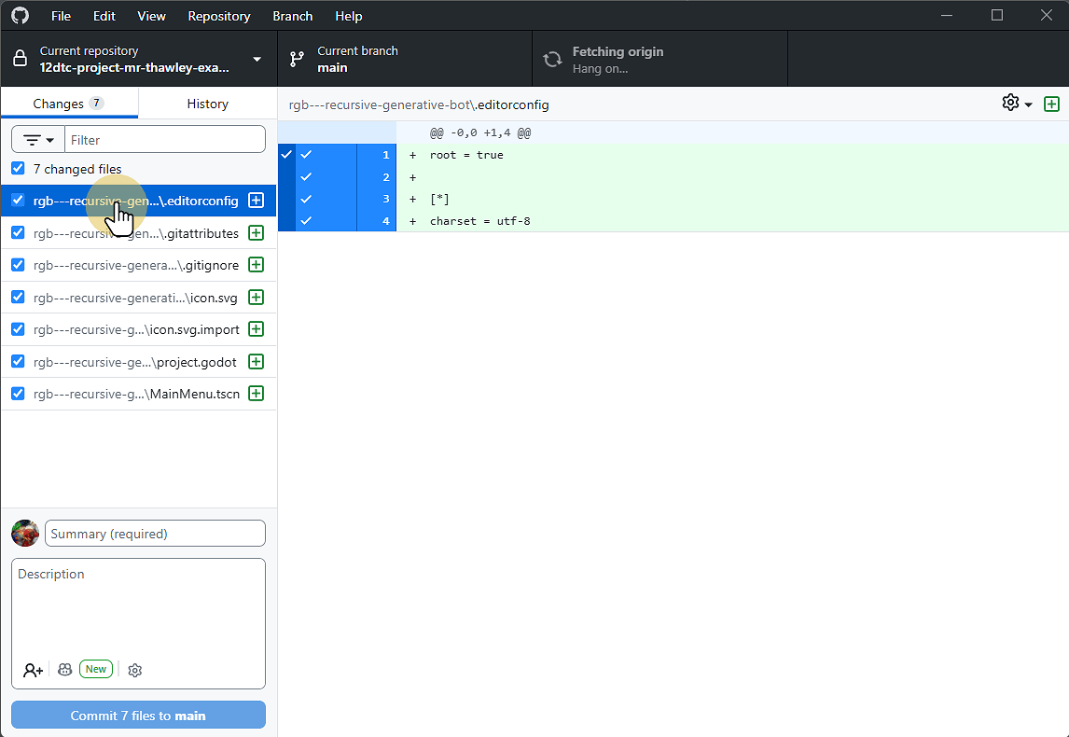The height and width of the screenshot is (737, 1069).
Task: Uncheck the 7 changed files checkbox
Action: 17,168
